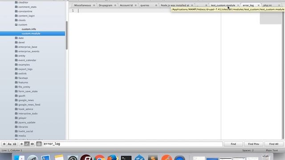
Task: Click the features folder icon
Action: tap(16, 82)
